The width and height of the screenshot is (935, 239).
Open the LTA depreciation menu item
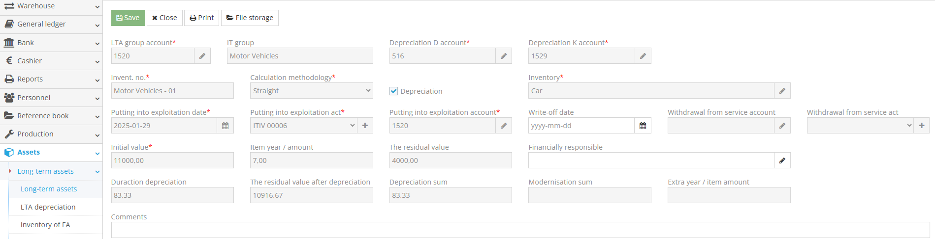point(48,207)
